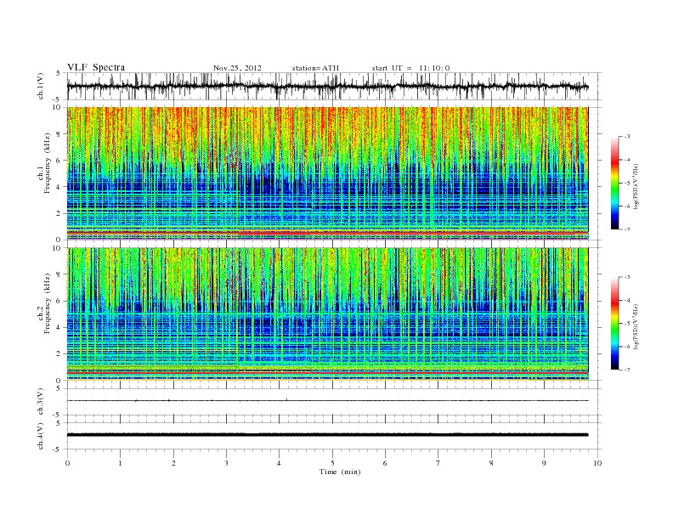The height and width of the screenshot is (520, 673).
Task: Click time axis tick label "4"
Action: [280, 463]
